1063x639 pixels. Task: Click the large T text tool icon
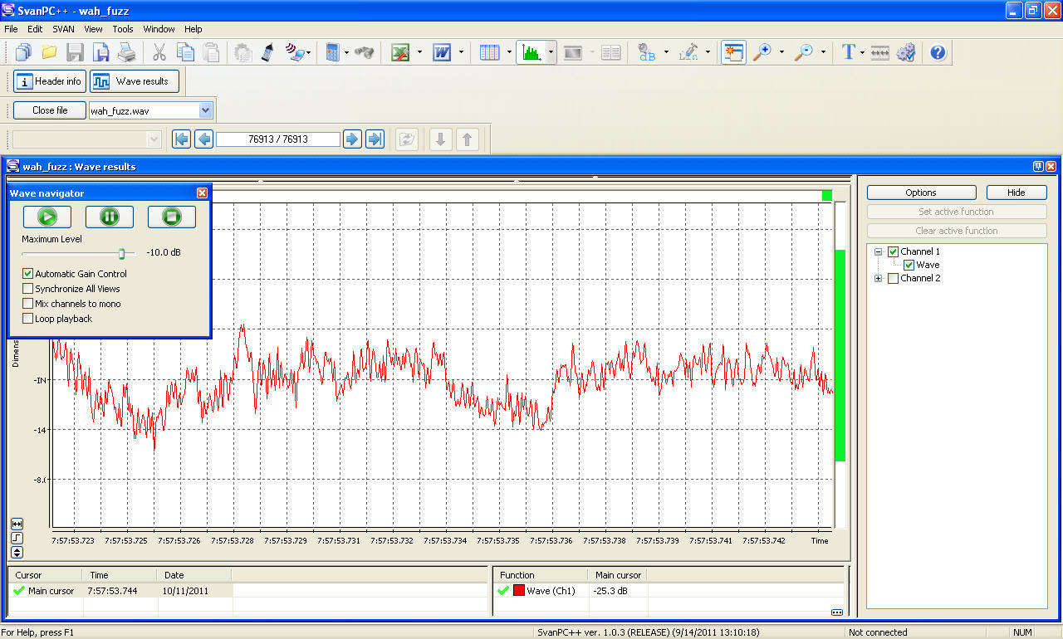(x=848, y=52)
